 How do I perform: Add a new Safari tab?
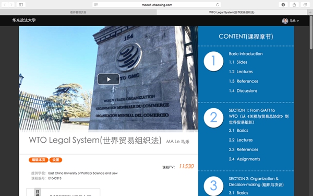click(x=310, y=13)
